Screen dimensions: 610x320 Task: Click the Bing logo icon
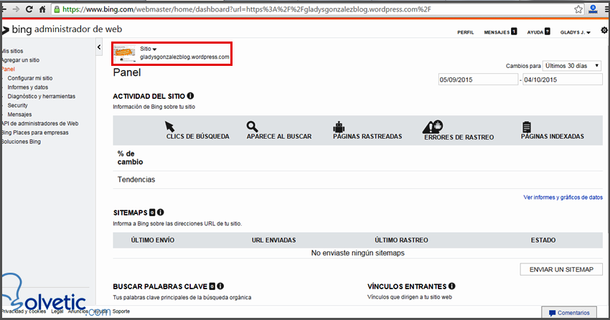point(6,29)
